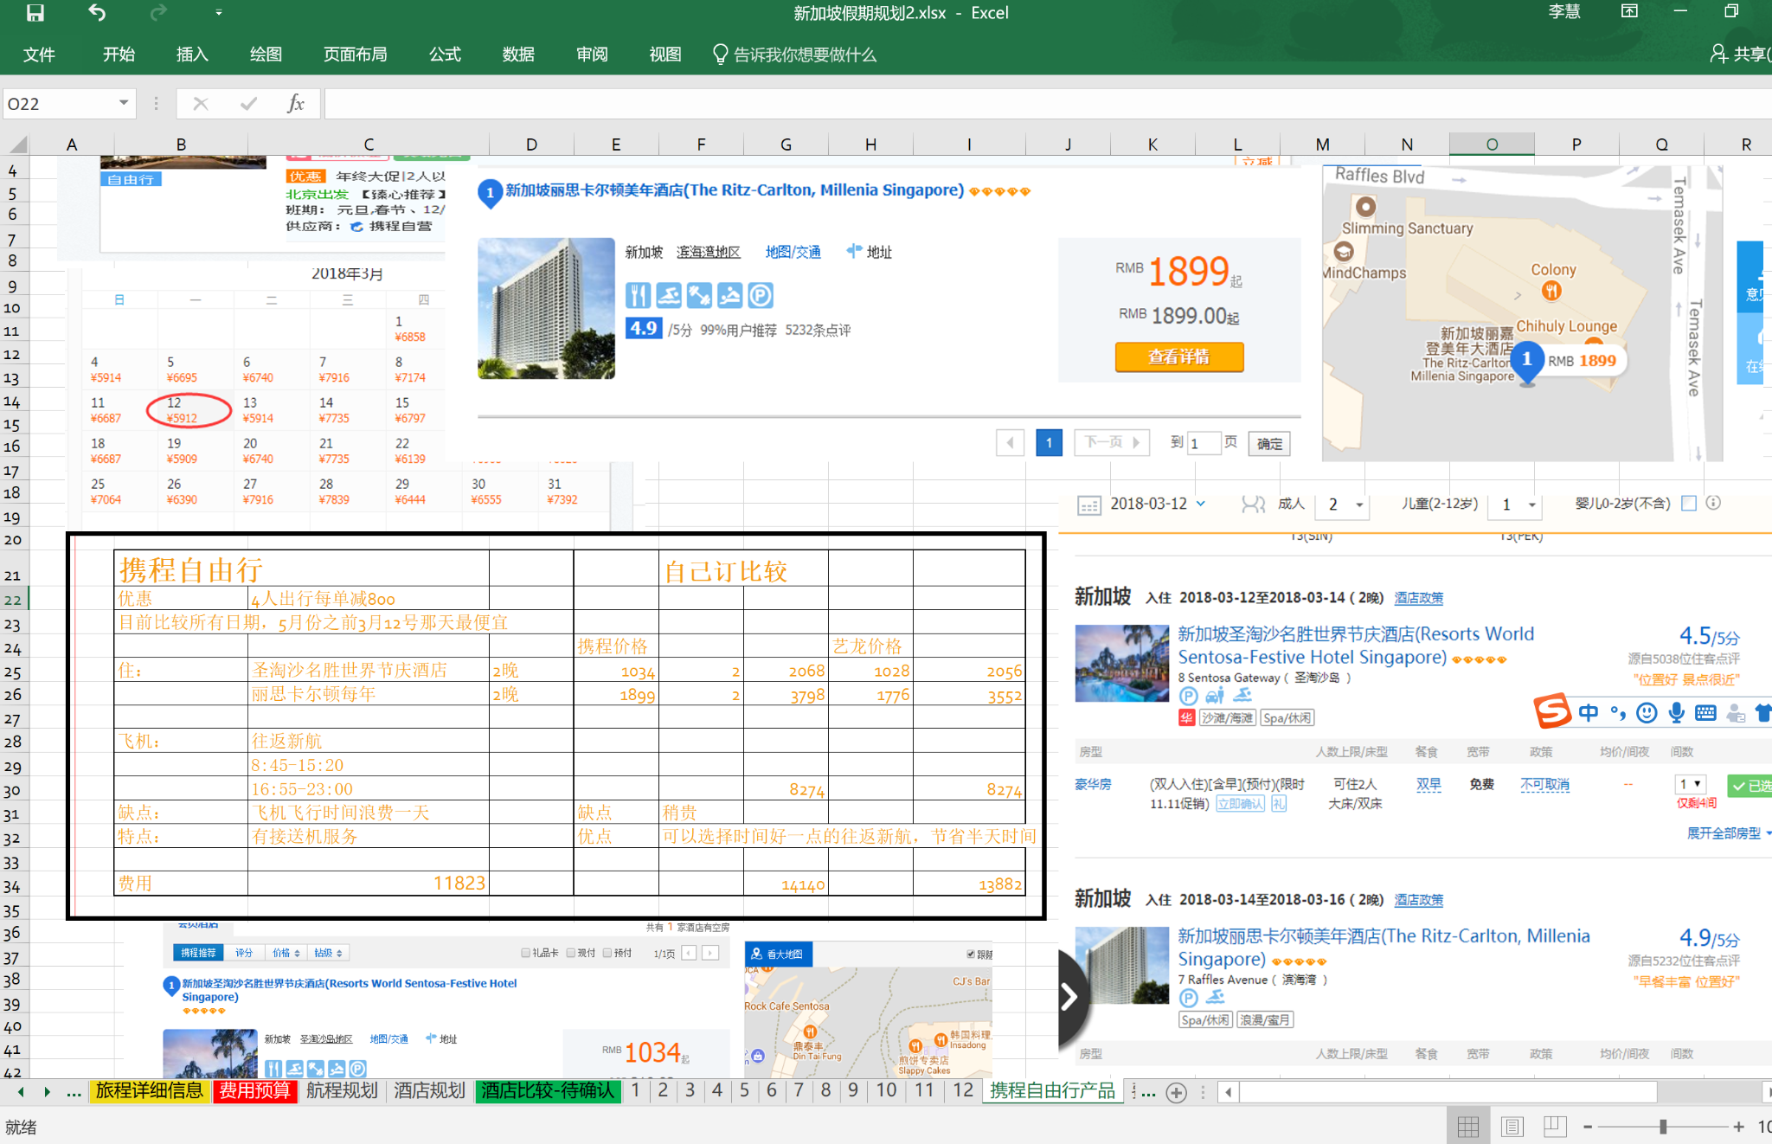The height and width of the screenshot is (1144, 1772).
Task: Zoom out with the minus button
Action: (x=1588, y=1127)
